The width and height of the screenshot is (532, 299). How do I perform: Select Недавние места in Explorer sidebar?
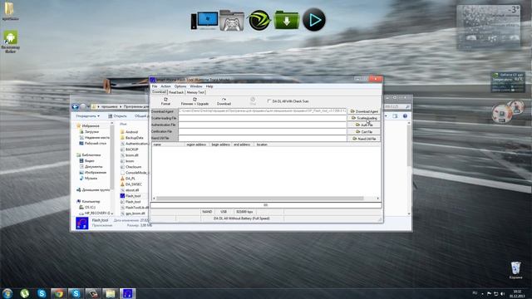[94, 138]
